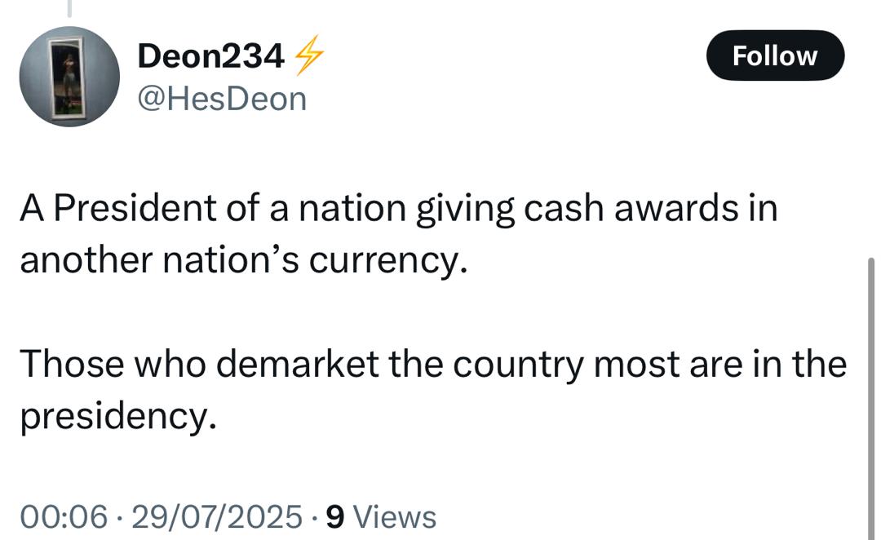
Task: Click the lightning bolt badge beside Deon234
Action: click(309, 55)
